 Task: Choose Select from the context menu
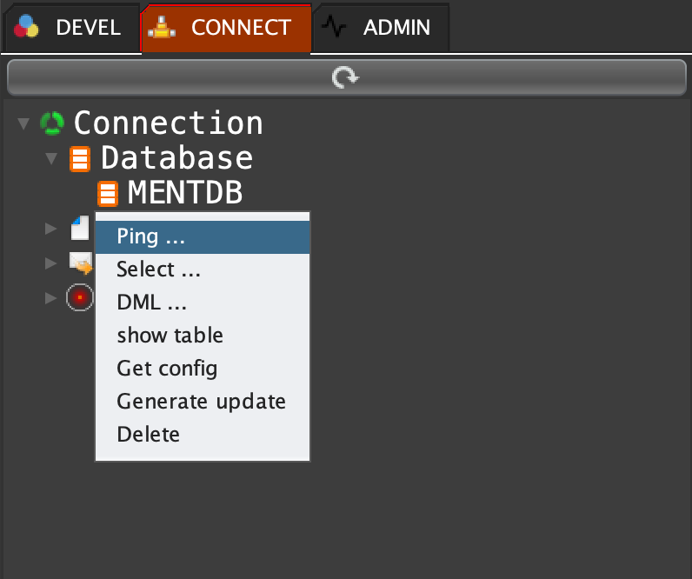(x=159, y=270)
